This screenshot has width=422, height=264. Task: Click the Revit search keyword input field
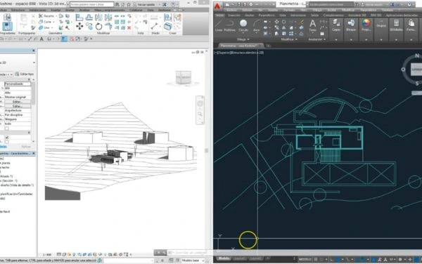pyautogui.click(x=92, y=4)
